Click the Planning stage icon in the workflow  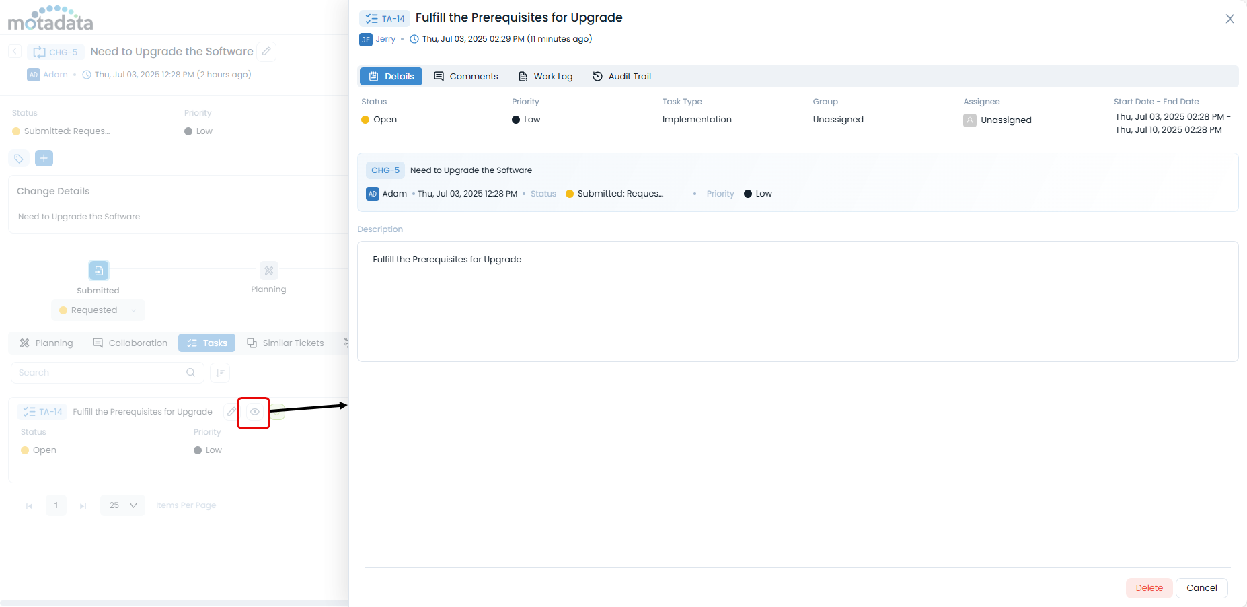click(268, 271)
